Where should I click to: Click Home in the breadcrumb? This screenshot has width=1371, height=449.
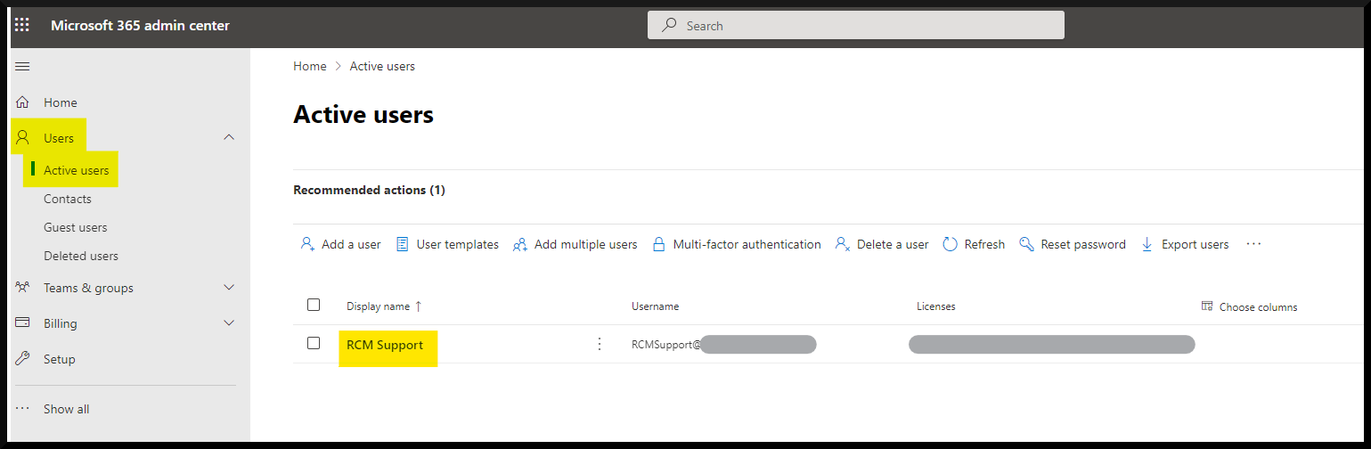tap(310, 66)
